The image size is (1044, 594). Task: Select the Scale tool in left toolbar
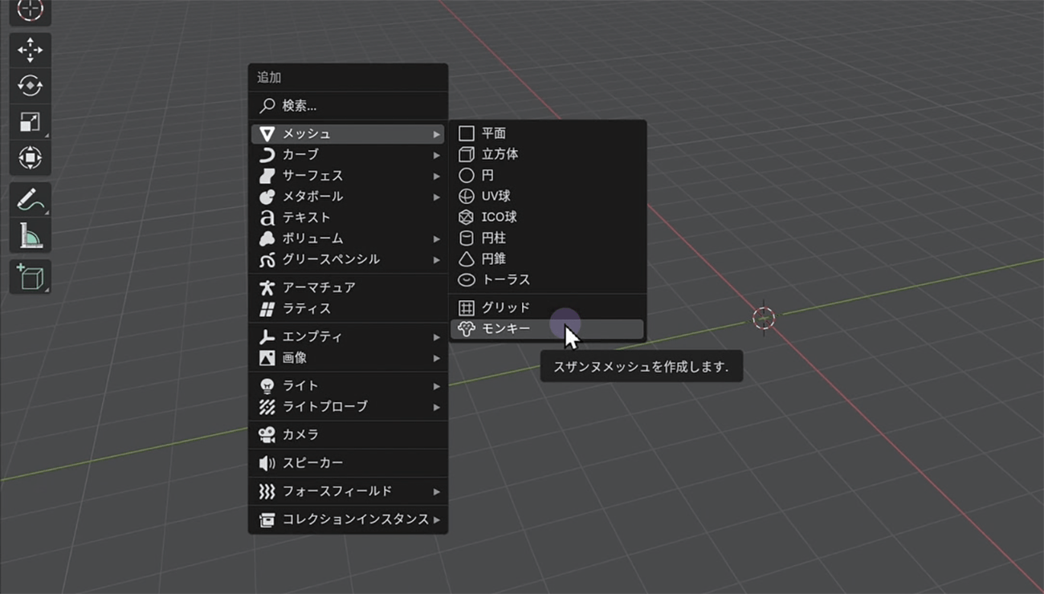(31, 122)
